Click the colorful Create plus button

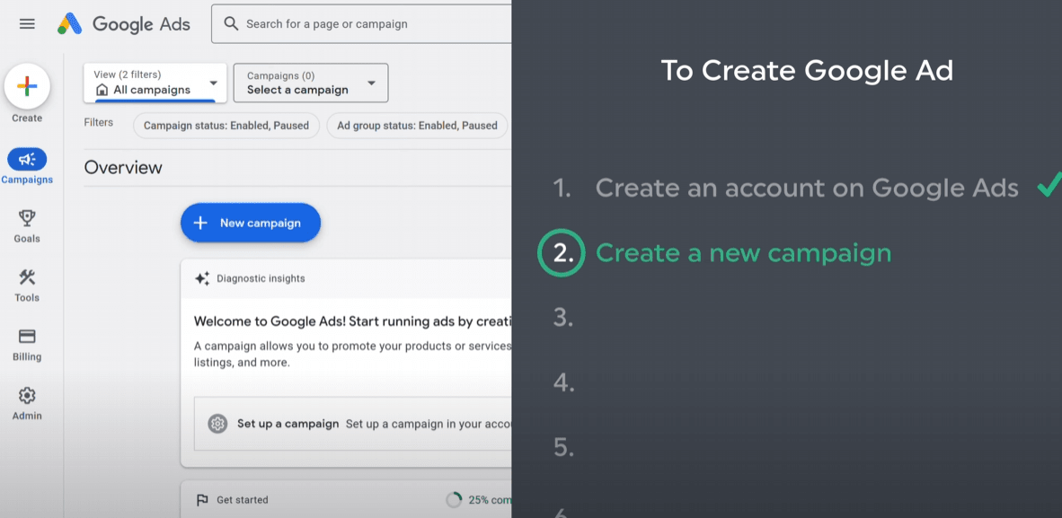[27, 87]
